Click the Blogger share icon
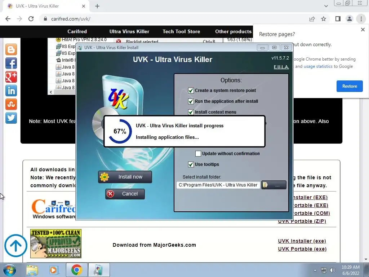The width and height of the screenshot is (369, 277). (11, 49)
